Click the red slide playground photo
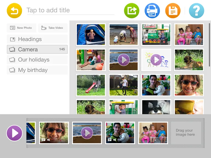The image size is (211, 158). pyautogui.click(x=91, y=85)
